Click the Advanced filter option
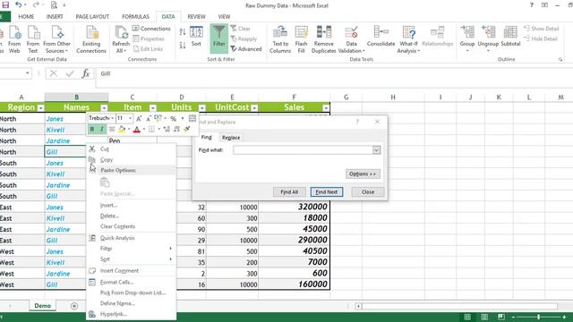The image size is (573, 322). [x=246, y=49]
